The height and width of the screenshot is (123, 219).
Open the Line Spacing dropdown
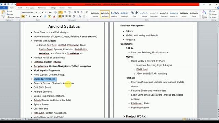[x=75, y=16]
